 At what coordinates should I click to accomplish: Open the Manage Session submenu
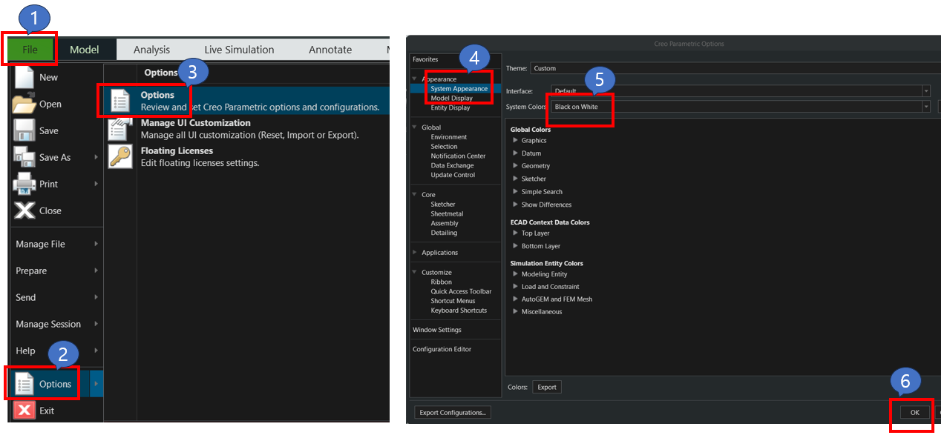tap(56, 324)
